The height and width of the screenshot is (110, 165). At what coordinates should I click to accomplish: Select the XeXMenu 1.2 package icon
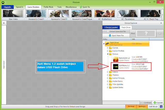click(x=116, y=67)
